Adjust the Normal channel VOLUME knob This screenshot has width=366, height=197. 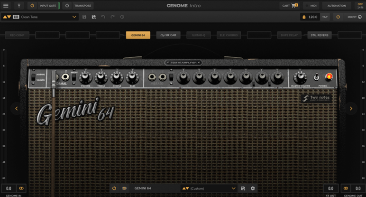coord(85,77)
